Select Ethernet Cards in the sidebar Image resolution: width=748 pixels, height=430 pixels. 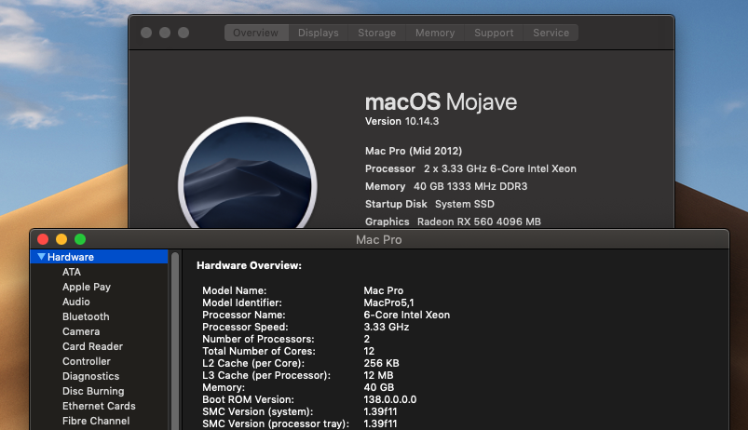[x=99, y=406]
